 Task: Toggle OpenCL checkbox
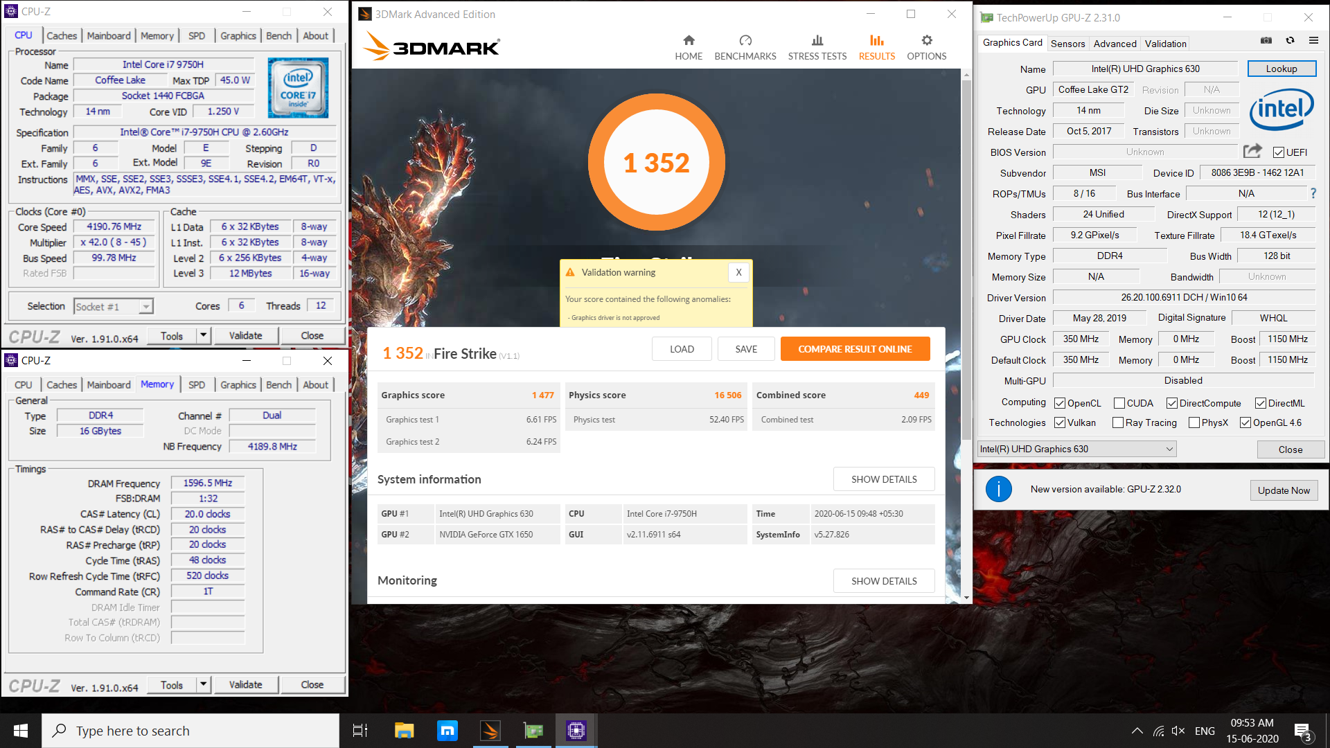(x=1060, y=403)
